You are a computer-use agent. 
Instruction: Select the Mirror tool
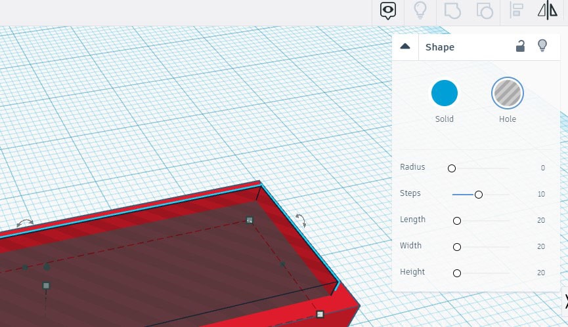click(x=547, y=10)
